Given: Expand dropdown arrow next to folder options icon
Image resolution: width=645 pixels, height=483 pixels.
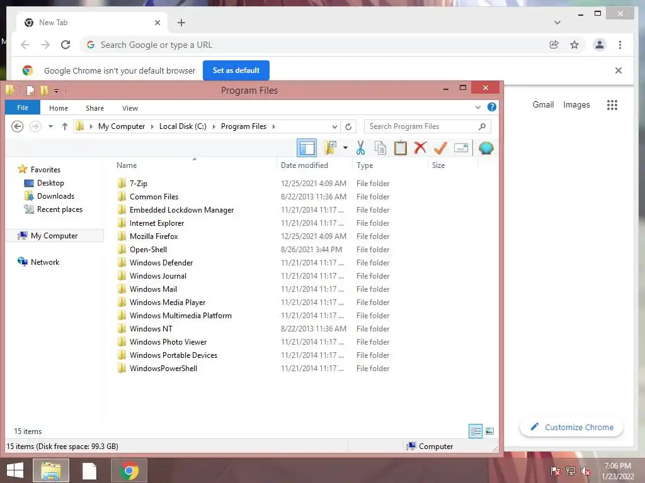Looking at the screenshot, I should (346, 148).
